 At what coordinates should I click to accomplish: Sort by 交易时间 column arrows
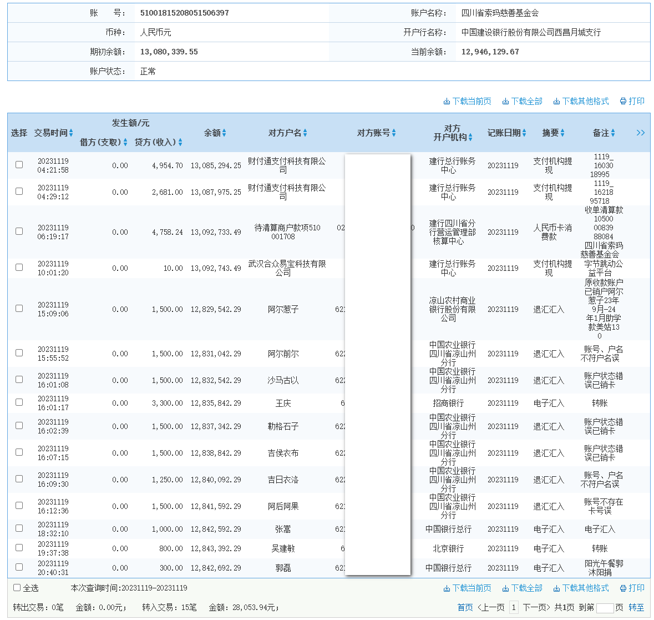tap(71, 133)
